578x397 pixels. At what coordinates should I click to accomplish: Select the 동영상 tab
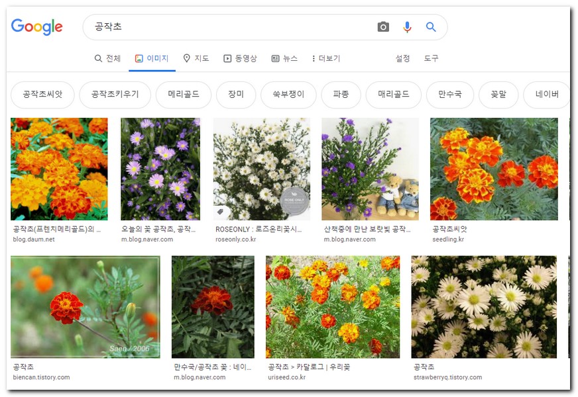(x=240, y=58)
